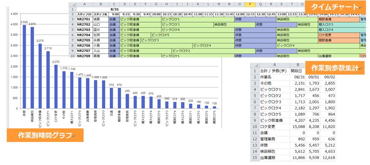Click row 5 header in timechart
The height and width of the screenshot is (165, 370).
tap(72, 30)
